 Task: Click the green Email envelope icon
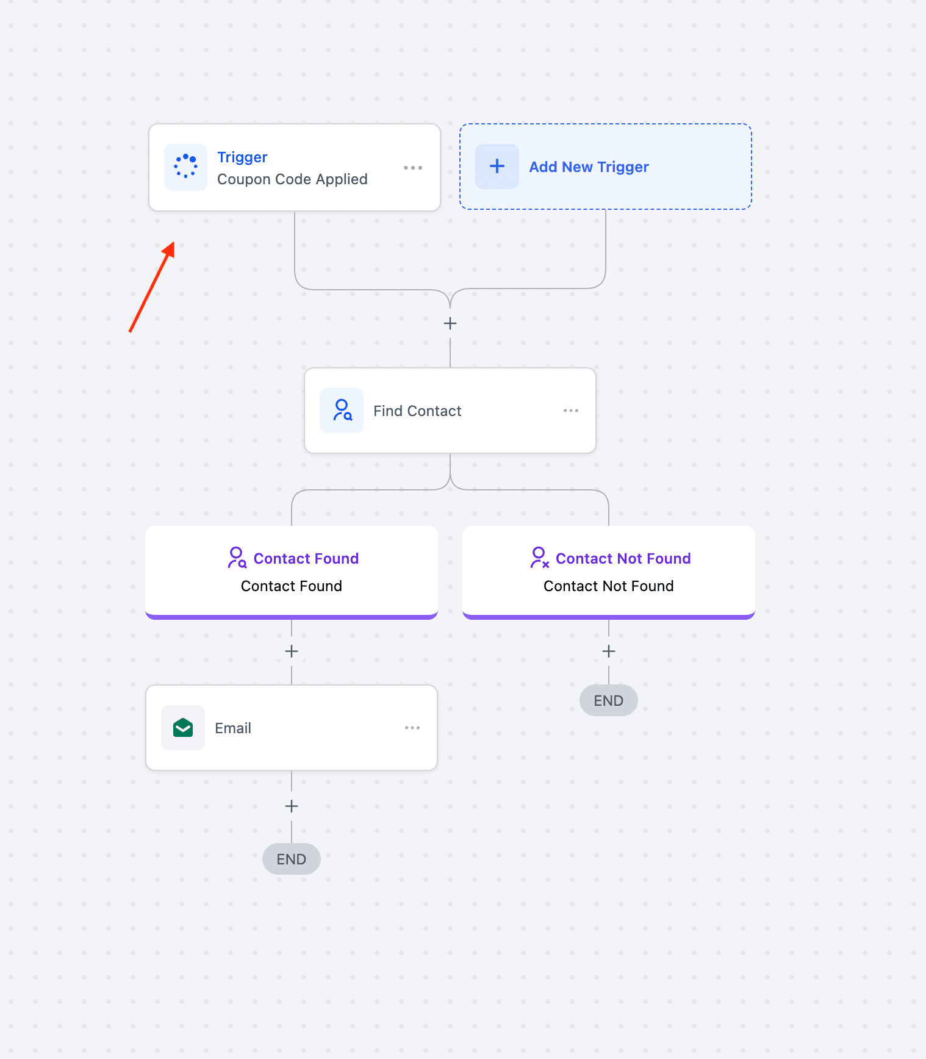[183, 728]
